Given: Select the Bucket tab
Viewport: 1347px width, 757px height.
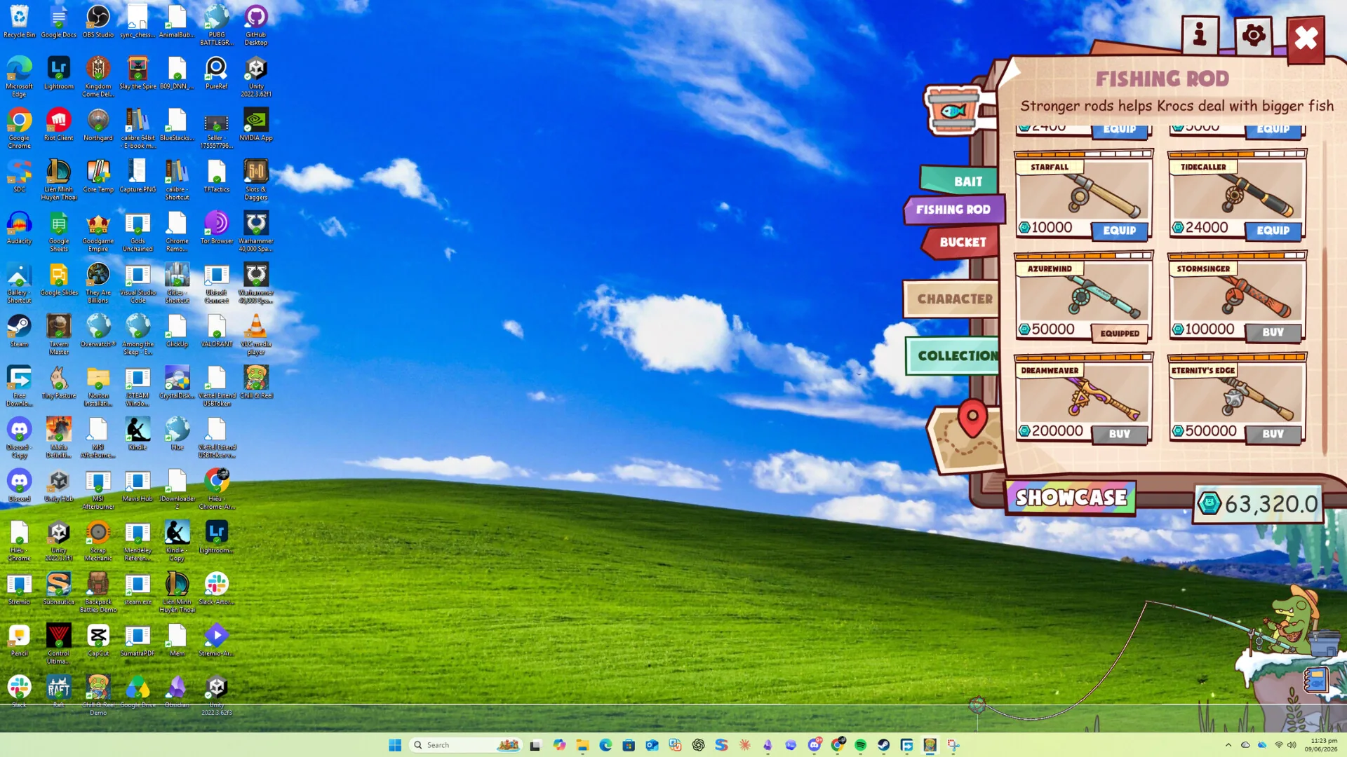Looking at the screenshot, I should [961, 242].
